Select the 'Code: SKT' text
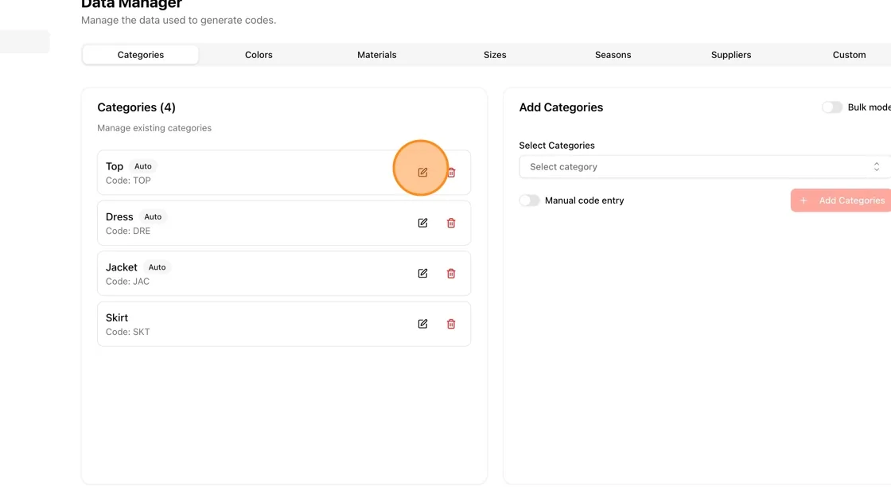Image resolution: width=891 pixels, height=498 pixels. click(128, 332)
